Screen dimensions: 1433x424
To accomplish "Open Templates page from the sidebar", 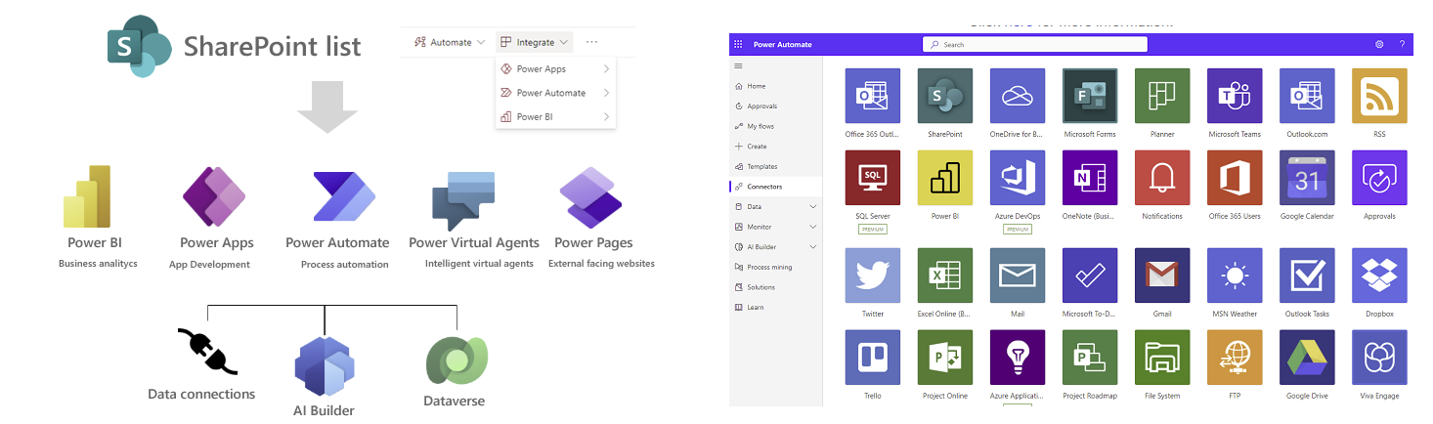I will pos(761,167).
